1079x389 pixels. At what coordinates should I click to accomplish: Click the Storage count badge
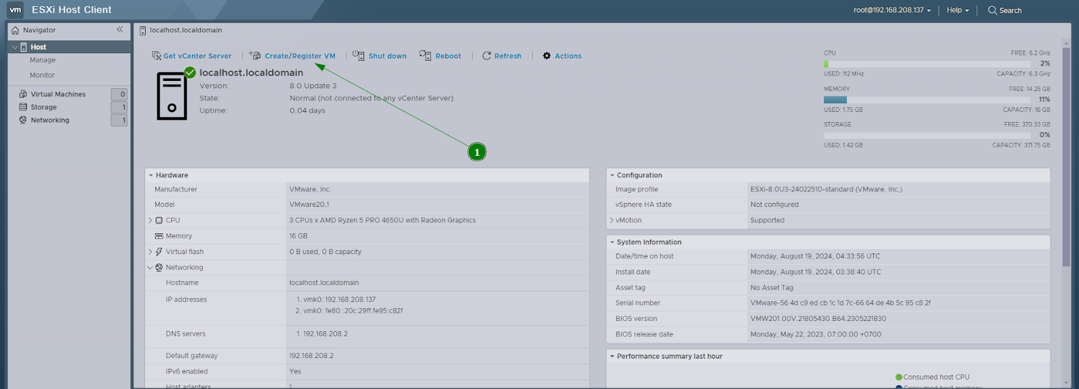119,107
